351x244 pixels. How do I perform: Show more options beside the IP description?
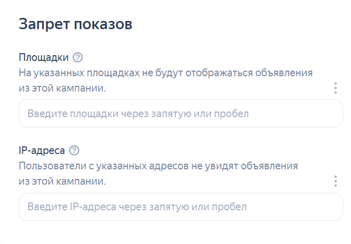coord(335,181)
